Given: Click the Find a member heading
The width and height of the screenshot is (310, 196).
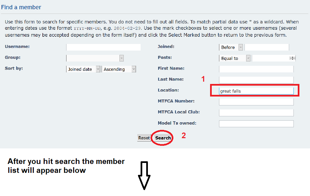Looking at the screenshot, I should point(21,7).
